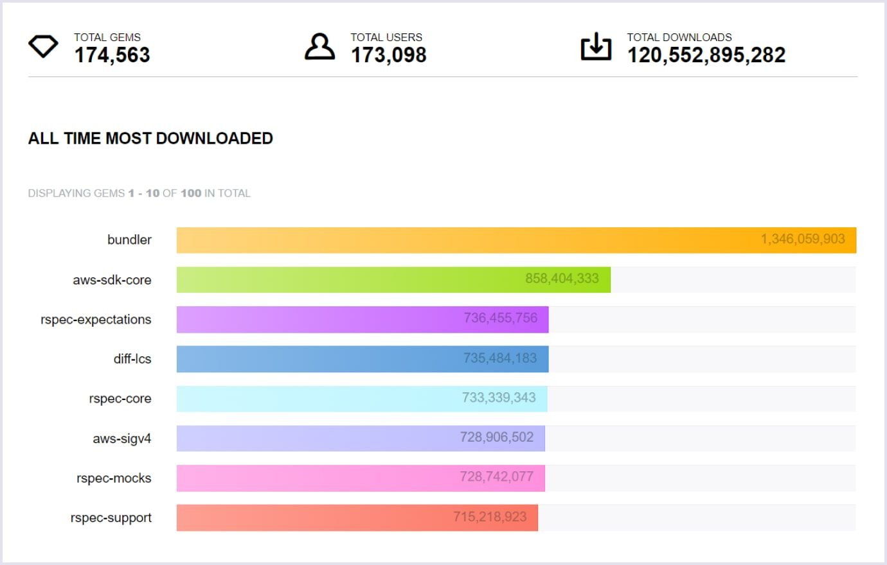
Task: Click the diamond gem icon
Action: point(43,46)
